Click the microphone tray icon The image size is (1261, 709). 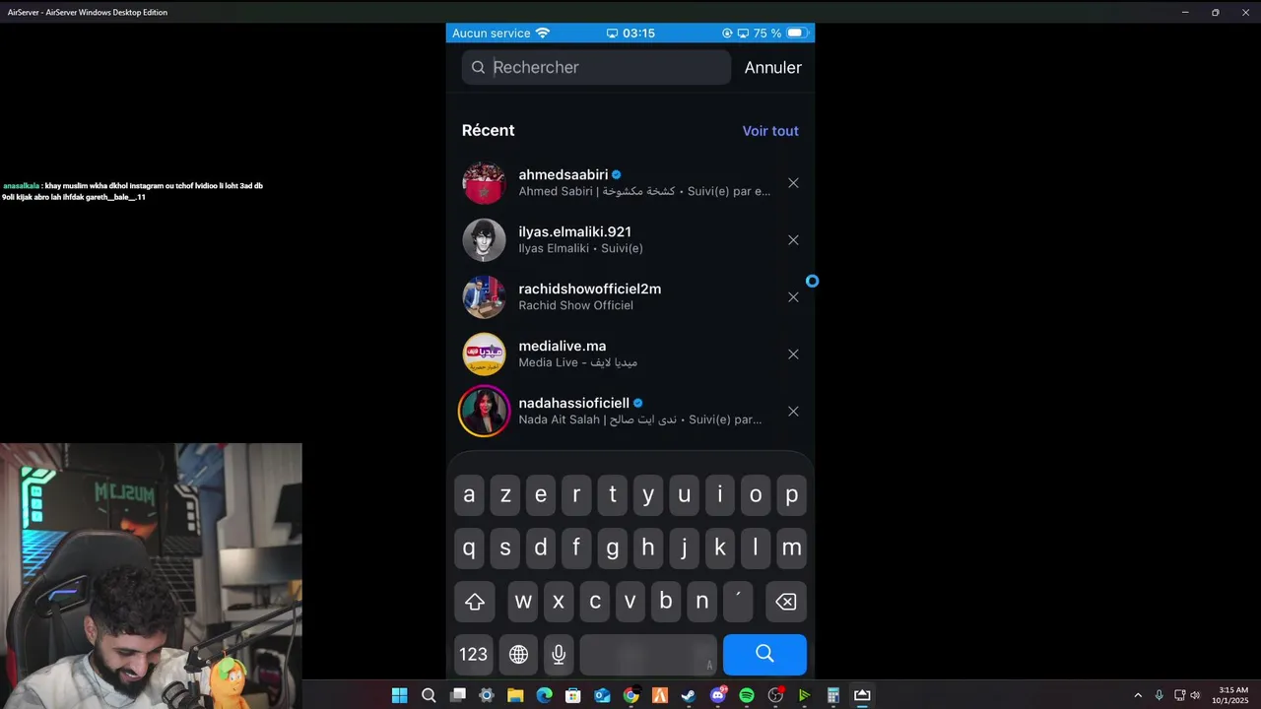pos(1159,695)
